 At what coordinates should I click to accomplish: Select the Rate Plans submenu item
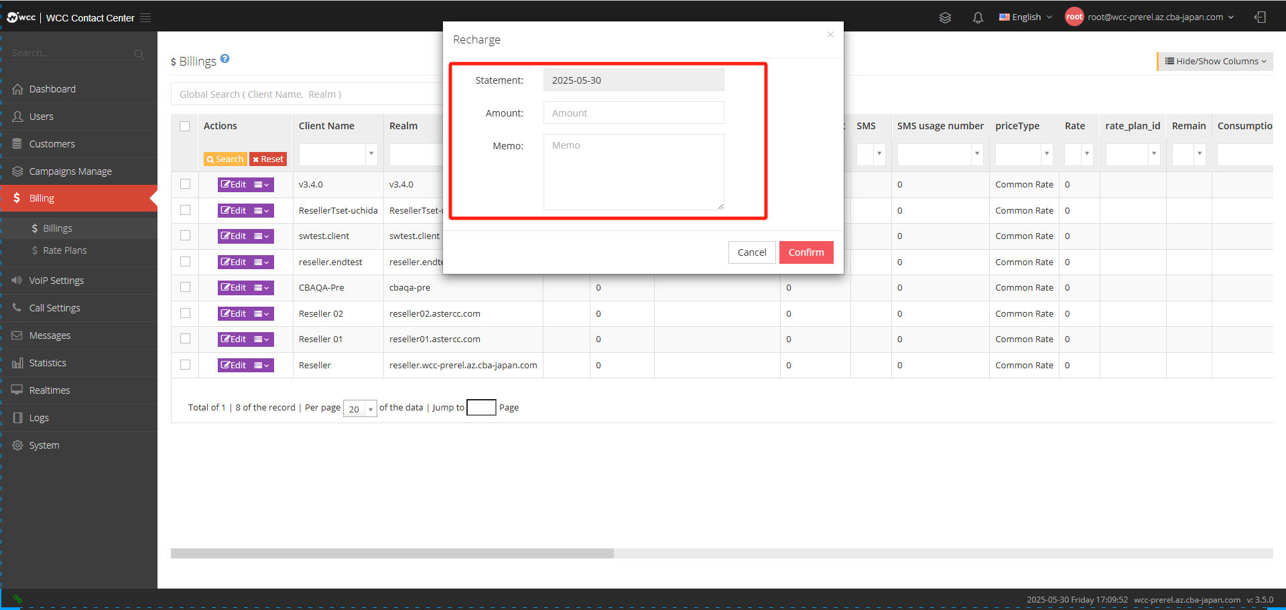click(79, 250)
